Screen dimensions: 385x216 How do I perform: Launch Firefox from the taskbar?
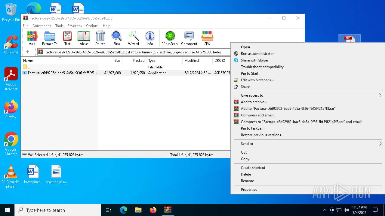[153, 210]
